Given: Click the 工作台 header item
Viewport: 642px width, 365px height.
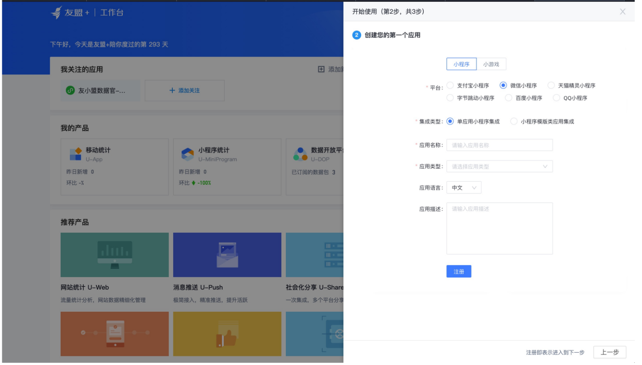Looking at the screenshot, I should (112, 13).
